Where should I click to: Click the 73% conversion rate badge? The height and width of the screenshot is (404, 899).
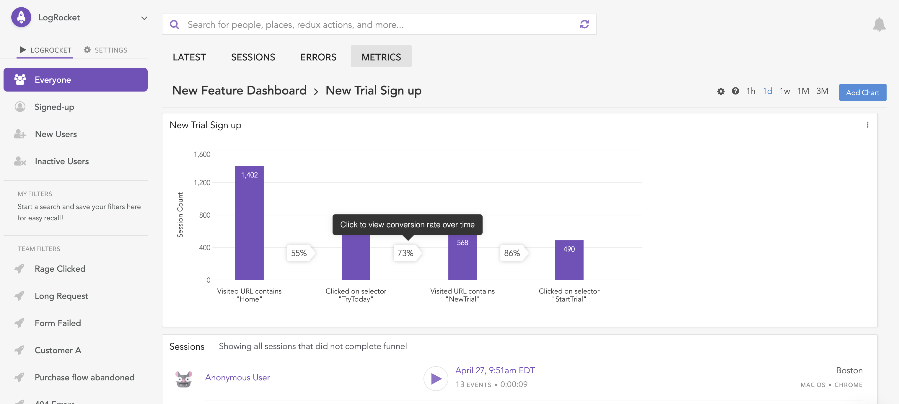tap(405, 253)
